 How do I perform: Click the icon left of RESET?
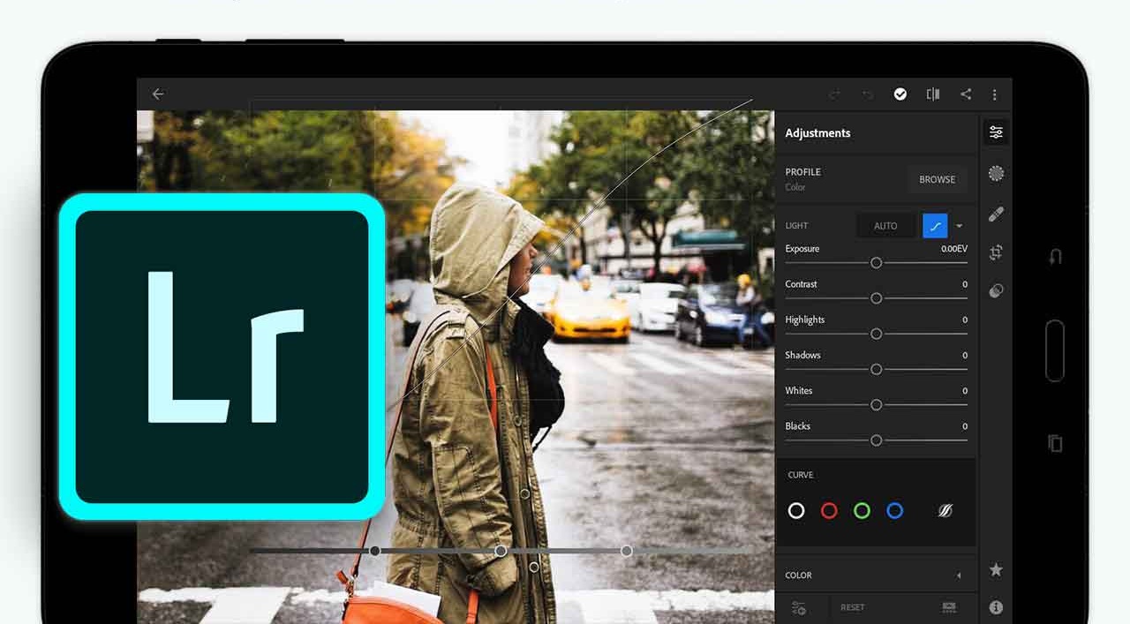pyautogui.click(x=799, y=607)
